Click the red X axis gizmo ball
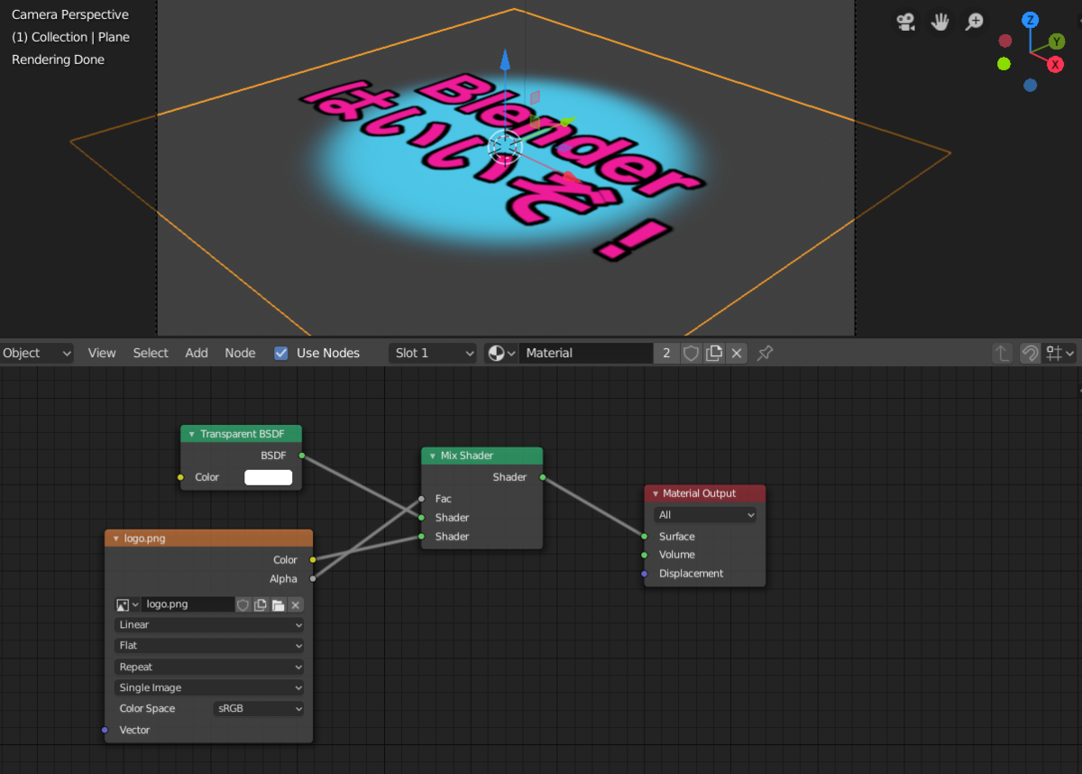Screen dimensions: 1082x774 coord(1055,65)
